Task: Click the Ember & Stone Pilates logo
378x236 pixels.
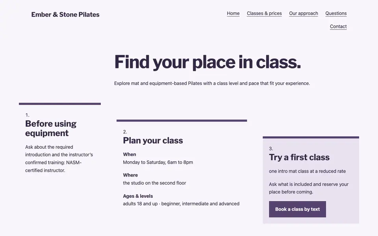Action: (65, 15)
